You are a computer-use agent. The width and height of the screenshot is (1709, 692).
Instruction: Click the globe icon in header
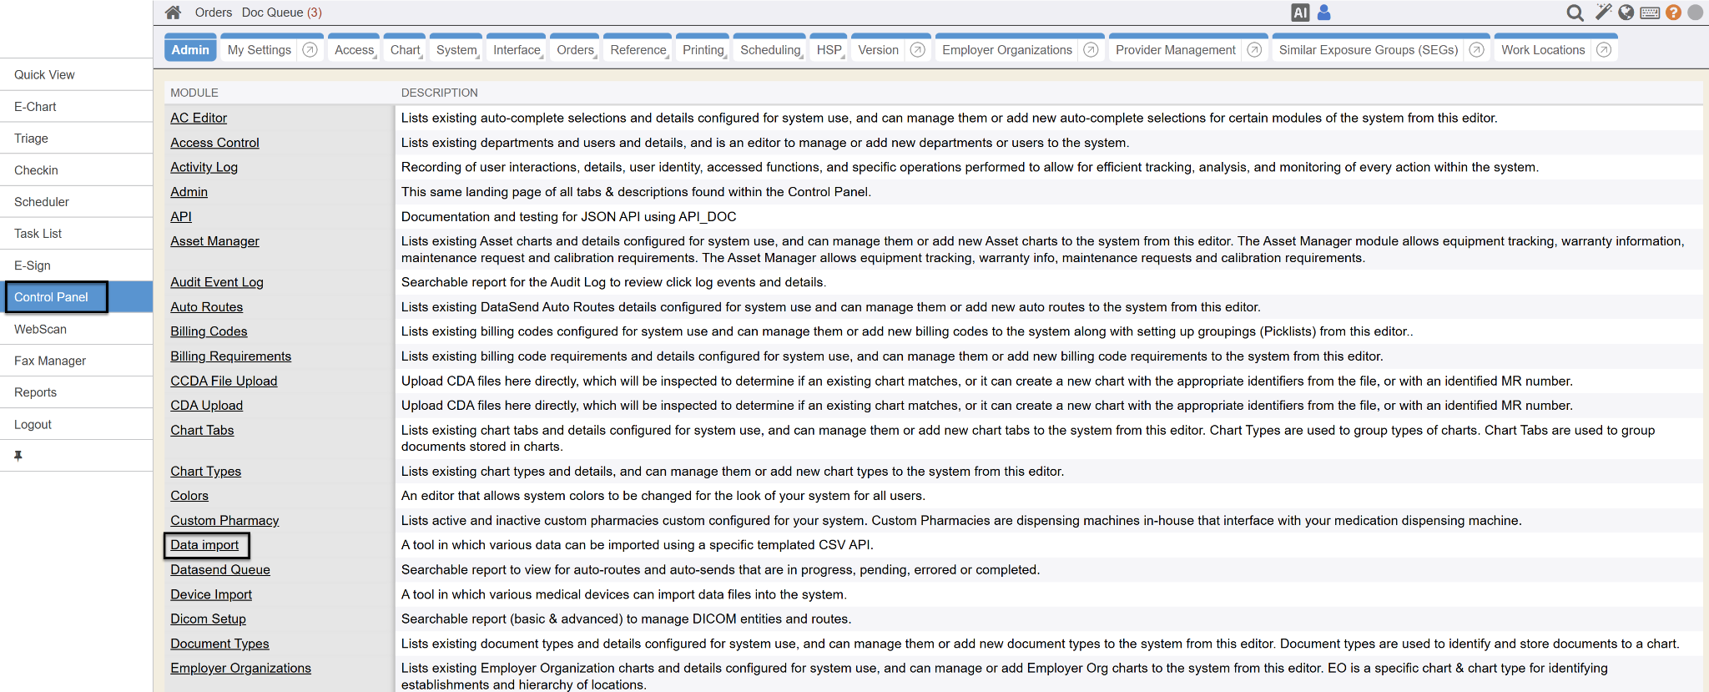pos(1626,13)
